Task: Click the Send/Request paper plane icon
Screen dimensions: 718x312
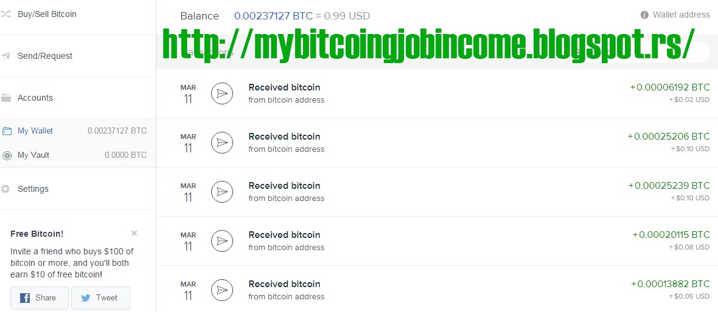Action: click(5, 56)
